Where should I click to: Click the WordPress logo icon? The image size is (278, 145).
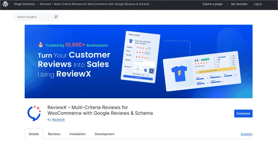[x=5, y=4]
